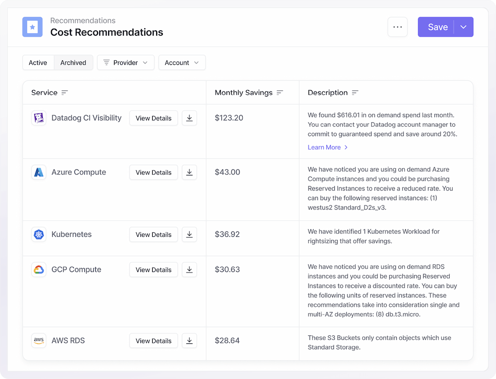Download the Azure Compute recommendation
Image resolution: width=496 pixels, height=379 pixels.
189,172
